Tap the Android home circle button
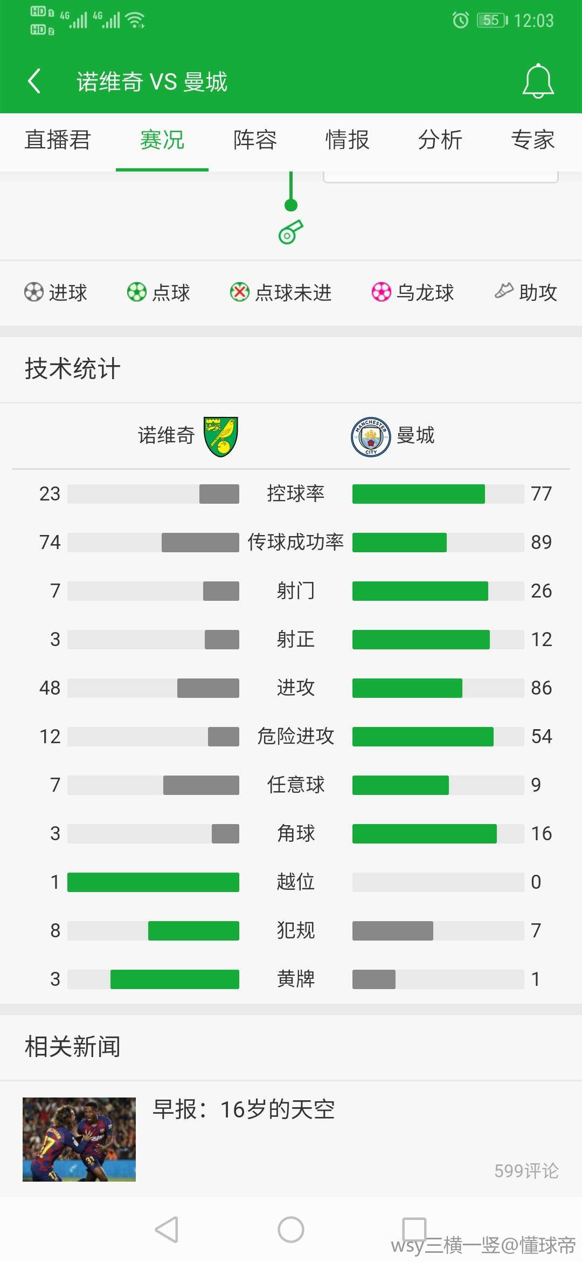 click(291, 1230)
